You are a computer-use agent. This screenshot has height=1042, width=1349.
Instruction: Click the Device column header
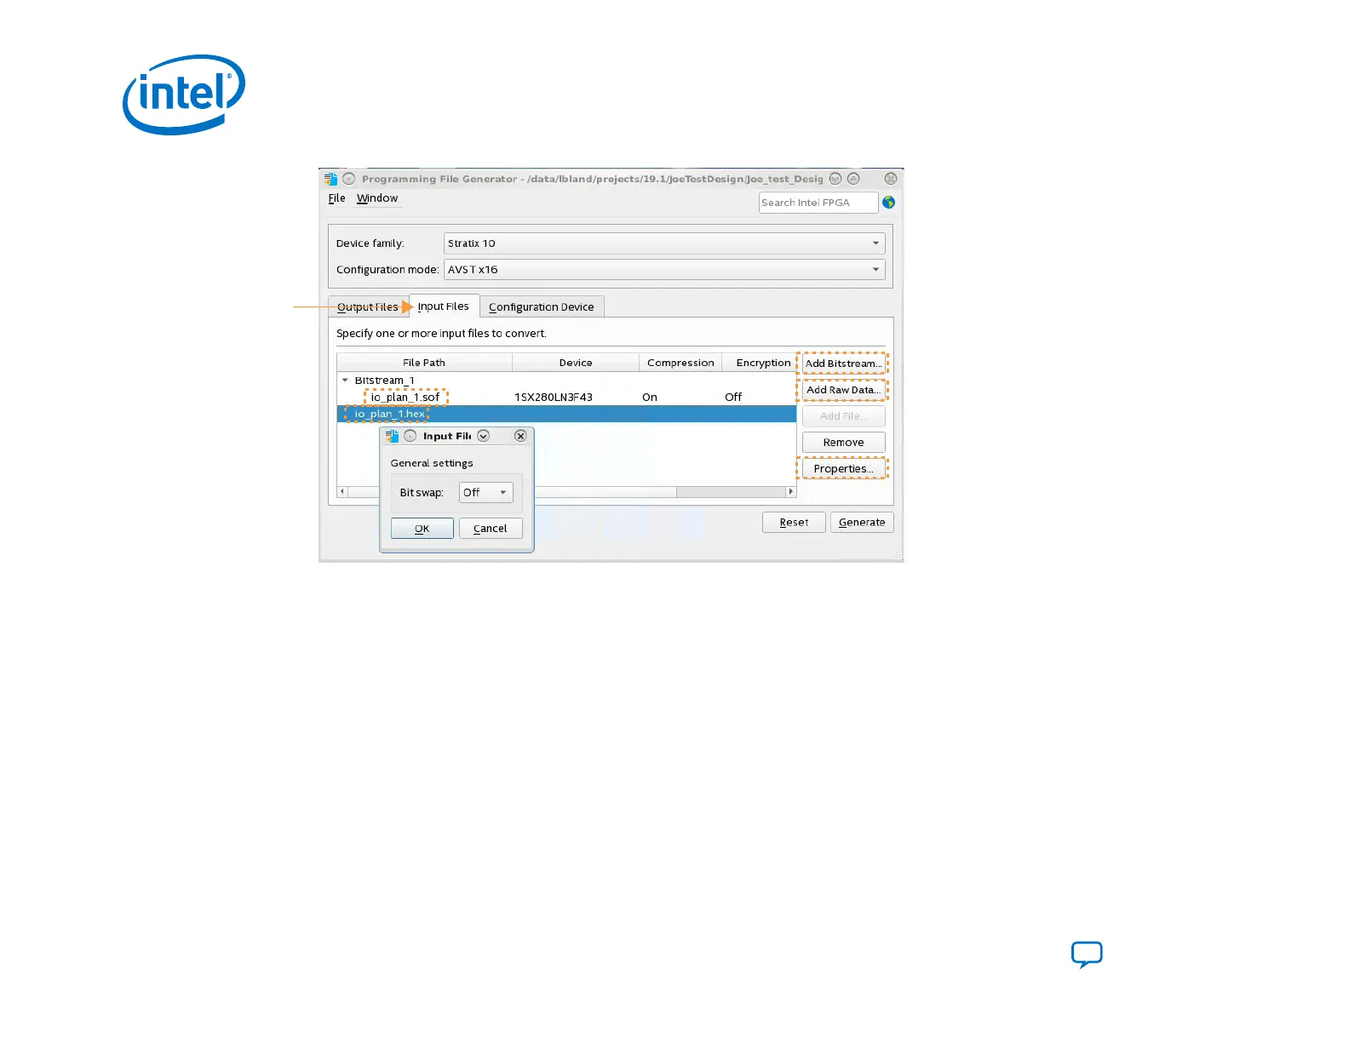[576, 363]
